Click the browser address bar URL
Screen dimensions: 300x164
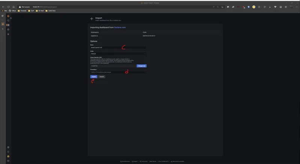coord(45,7)
